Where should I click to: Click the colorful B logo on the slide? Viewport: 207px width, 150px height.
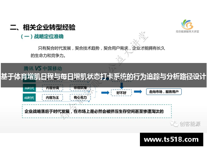[x=187, y=24]
